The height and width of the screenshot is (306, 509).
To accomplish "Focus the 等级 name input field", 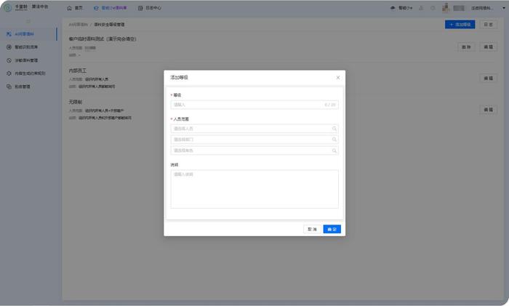I will (254, 105).
